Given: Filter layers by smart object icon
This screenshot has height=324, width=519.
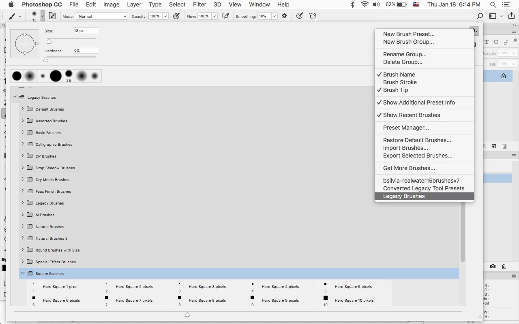Looking at the screenshot, I should click(506, 42).
